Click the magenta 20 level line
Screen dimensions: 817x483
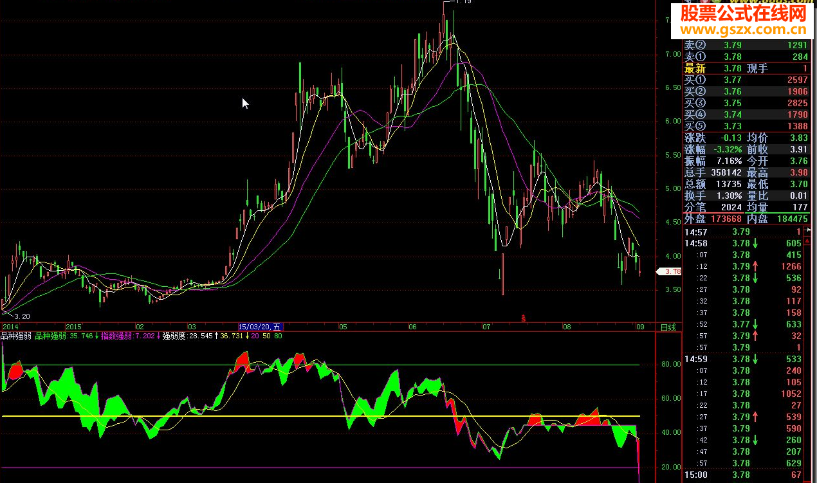pos(322,468)
